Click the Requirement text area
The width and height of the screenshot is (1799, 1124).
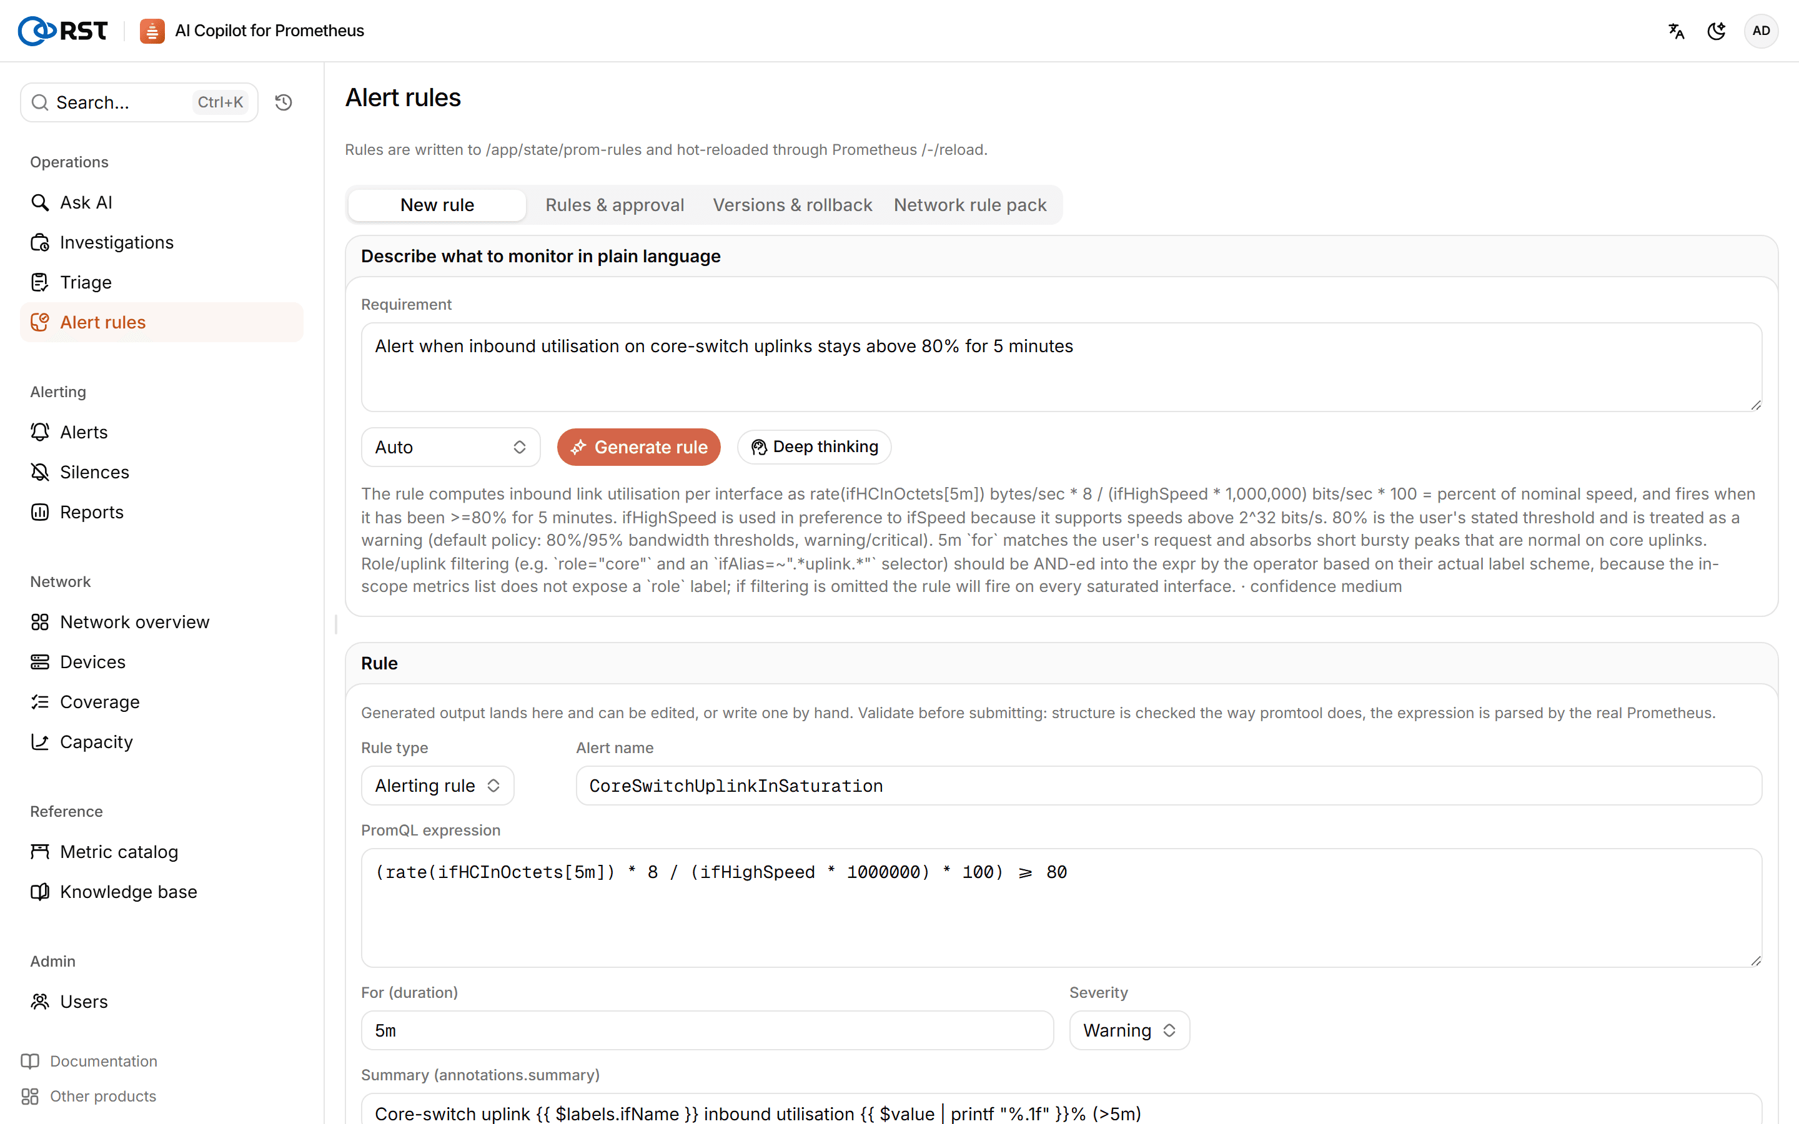[1061, 367]
